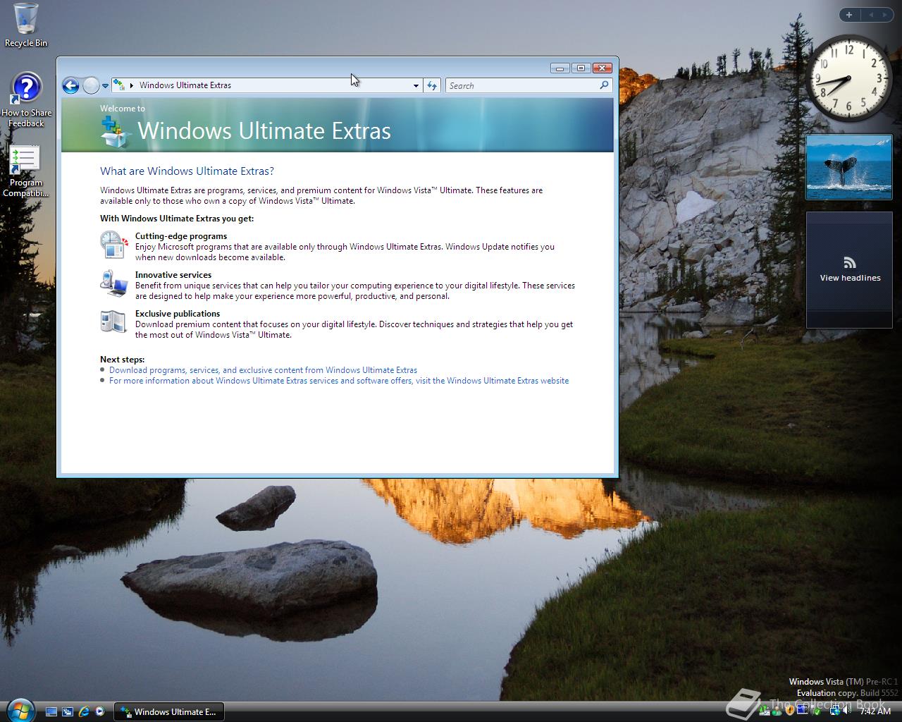The height and width of the screenshot is (722, 902).
Task: Click the Clock gadget in the sidebar
Action: click(848, 78)
